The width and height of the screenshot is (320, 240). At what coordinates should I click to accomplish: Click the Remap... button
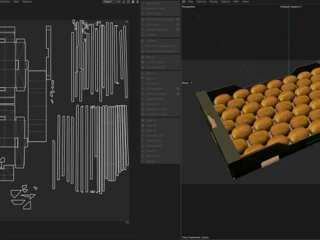160,161
